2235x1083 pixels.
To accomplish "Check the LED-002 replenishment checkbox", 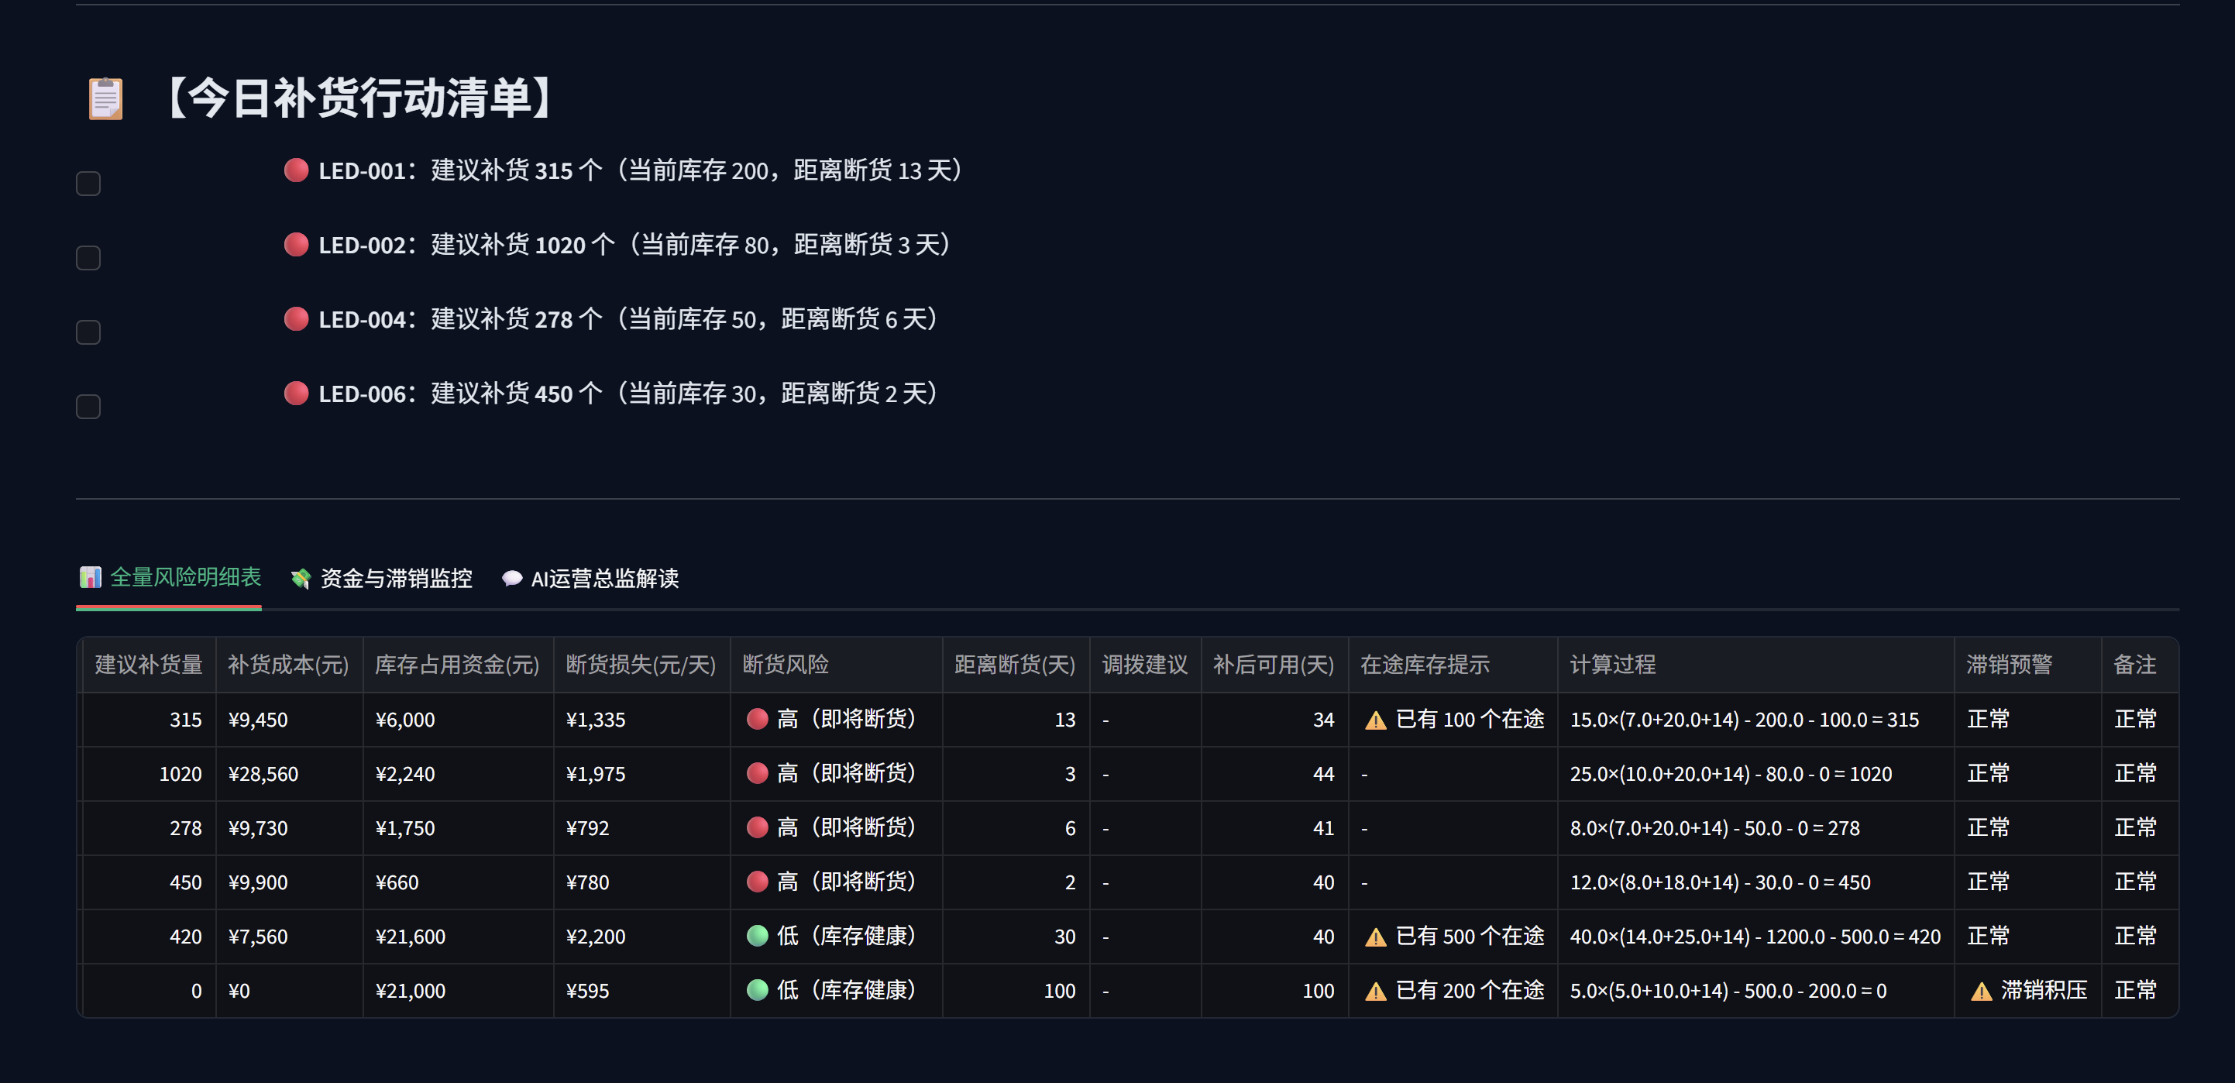I will pos(88,258).
